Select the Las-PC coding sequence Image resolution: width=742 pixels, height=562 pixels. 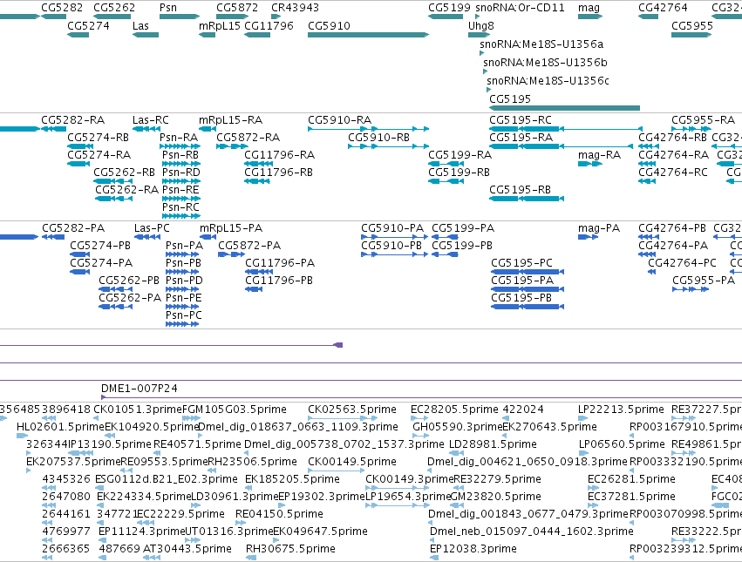147,237
